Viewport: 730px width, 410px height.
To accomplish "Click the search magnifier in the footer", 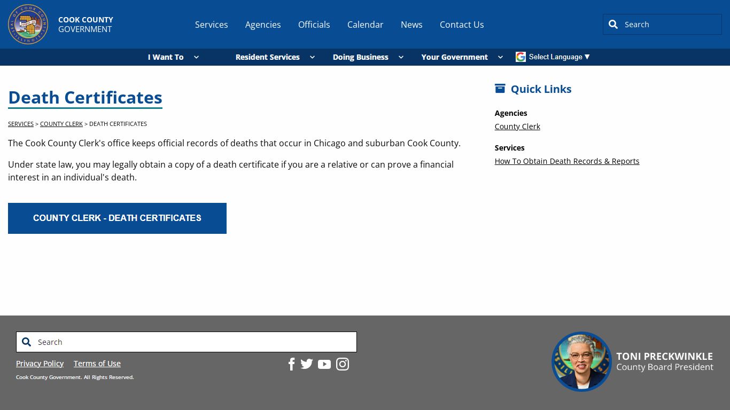I will click(26, 342).
